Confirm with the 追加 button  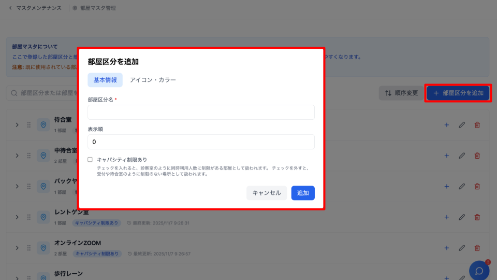[x=303, y=193]
